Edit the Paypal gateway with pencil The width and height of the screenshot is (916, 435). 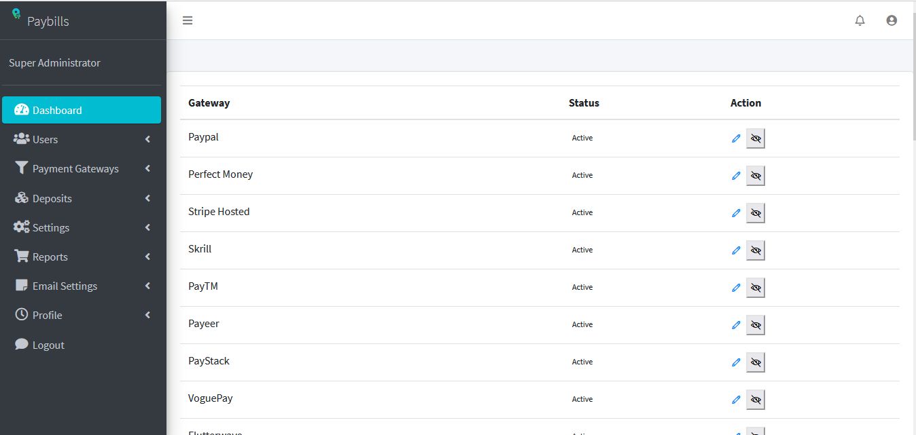click(x=736, y=138)
